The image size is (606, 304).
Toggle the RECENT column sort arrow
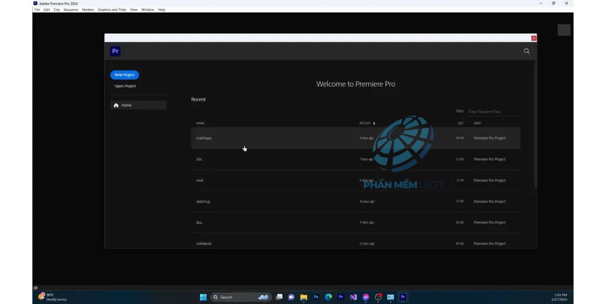click(x=374, y=123)
